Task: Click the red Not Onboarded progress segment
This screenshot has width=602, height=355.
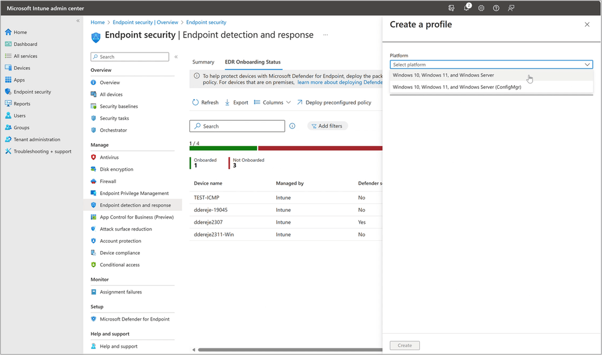Action: (x=320, y=149)
